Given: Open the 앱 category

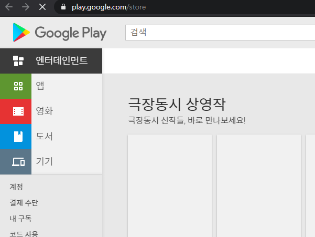Looking at the screenshot, I should click(x=40, y=86).
